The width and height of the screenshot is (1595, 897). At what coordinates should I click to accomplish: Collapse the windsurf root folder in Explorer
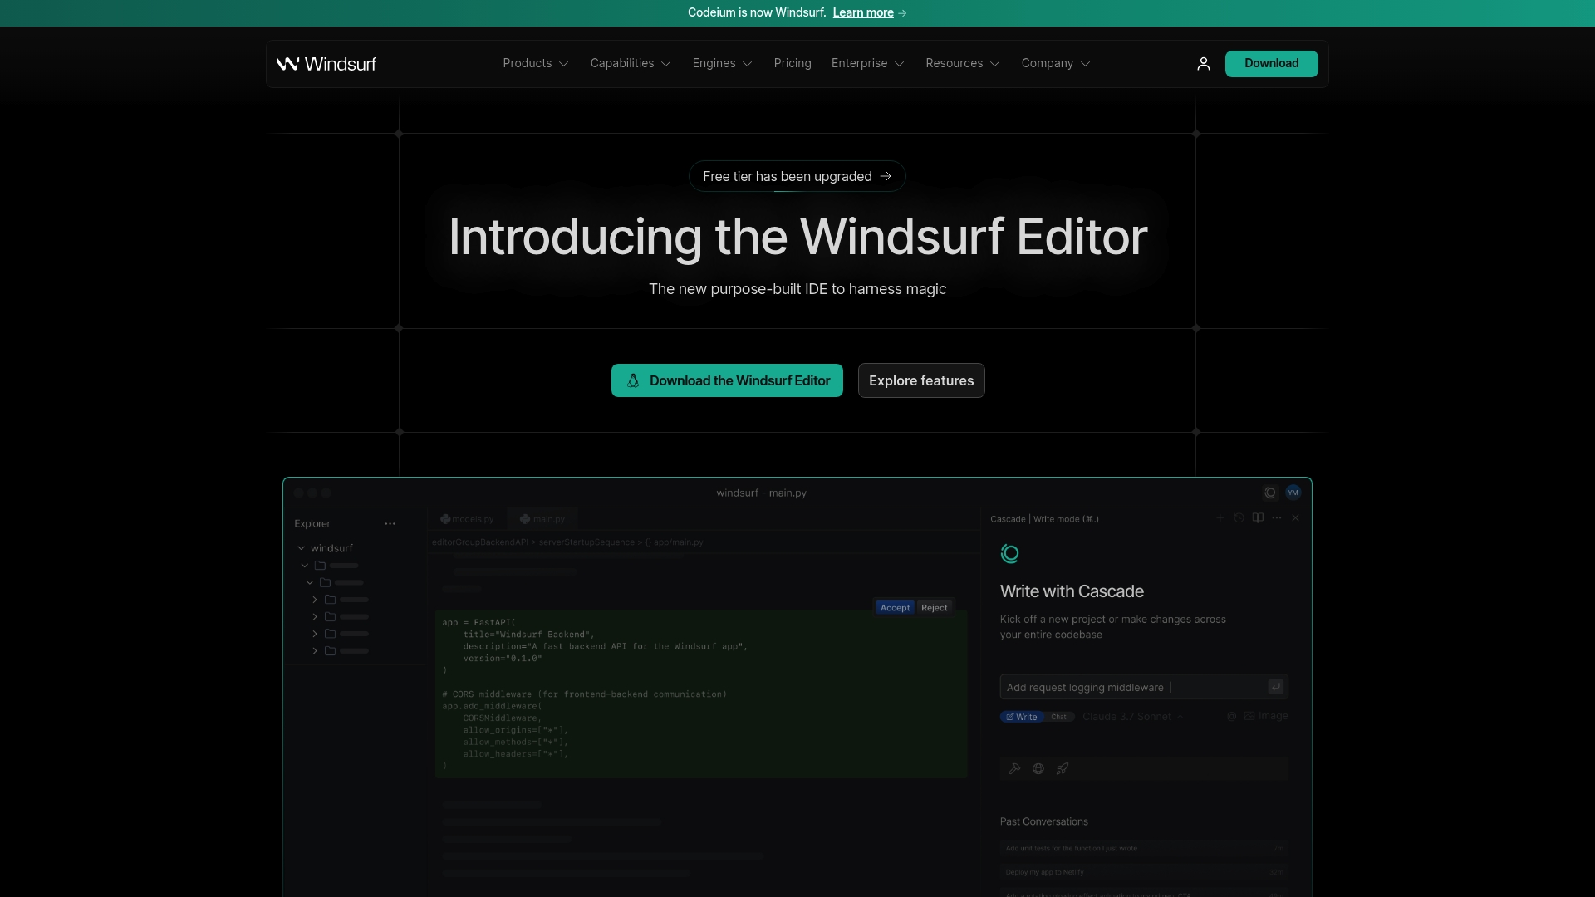pyautogui.click(x=302, y=549)
